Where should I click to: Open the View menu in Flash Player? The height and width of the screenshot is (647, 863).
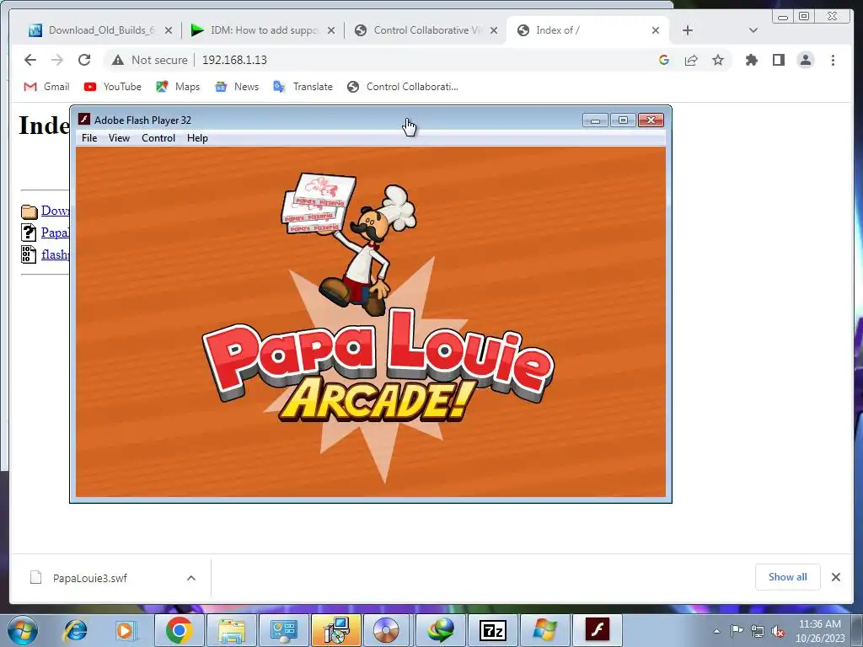coord(119,138)
